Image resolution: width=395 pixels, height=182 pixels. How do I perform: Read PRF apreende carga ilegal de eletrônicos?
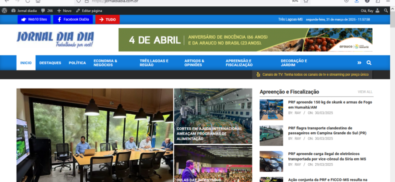pyautogui.click(x=327, y=156)
